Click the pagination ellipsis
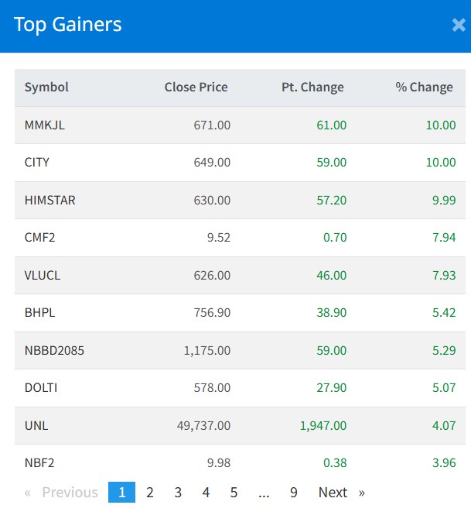Viewport: 471px width, 529px height. click(264, 493)
